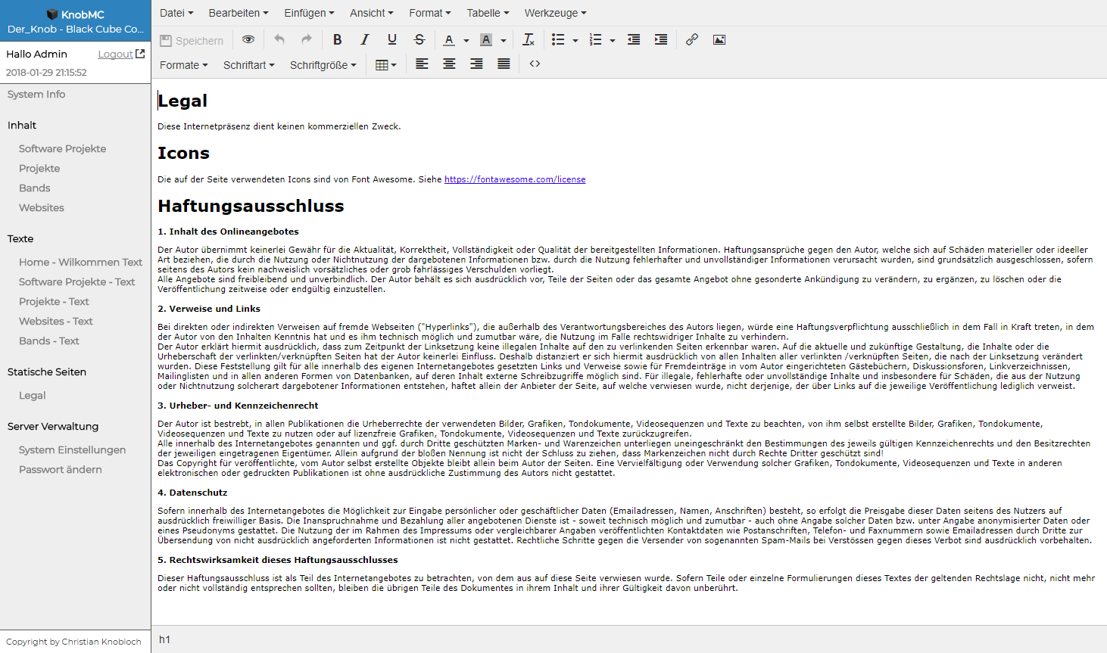
Task: Insert a numbered list
Action: [595, 39]
